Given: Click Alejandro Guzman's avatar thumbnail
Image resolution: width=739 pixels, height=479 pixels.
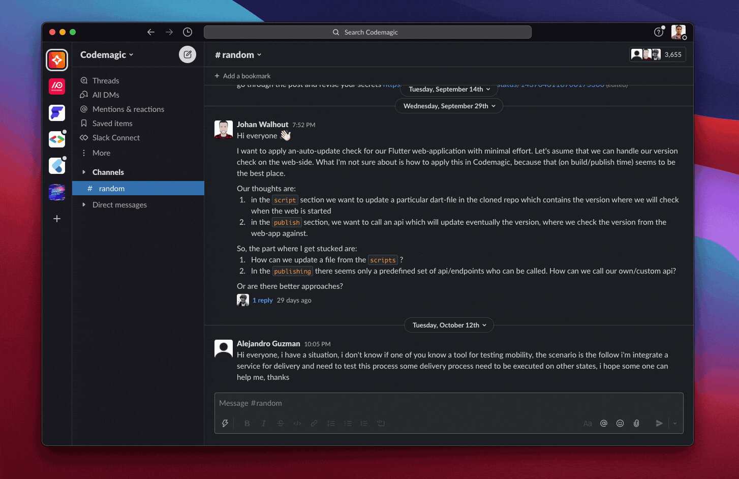Looking at the screenshot, I should coord(224,349).
